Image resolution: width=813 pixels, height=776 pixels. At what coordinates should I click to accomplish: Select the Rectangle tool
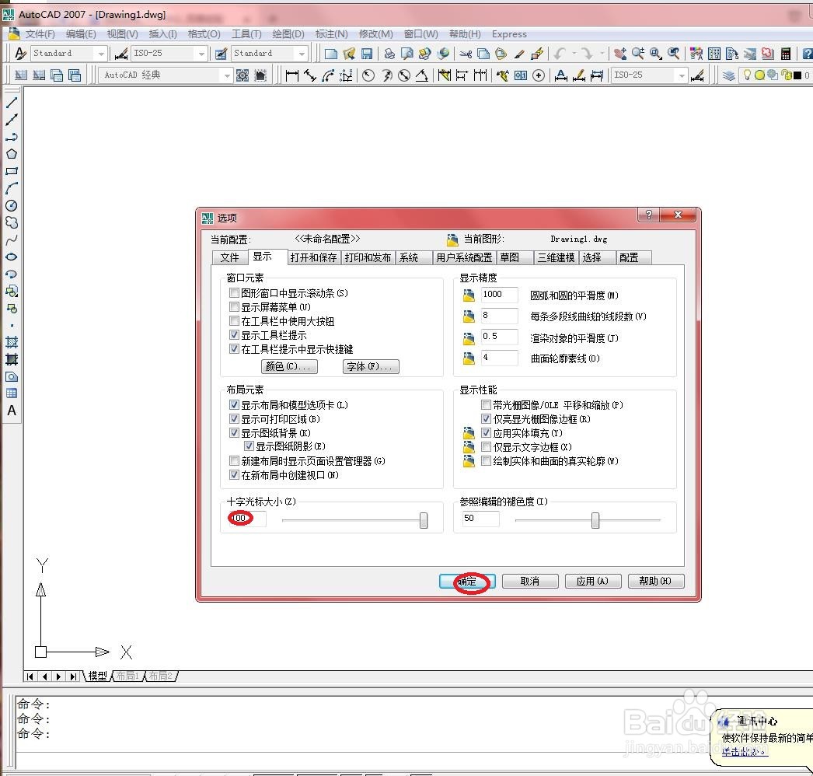(12, 171)
